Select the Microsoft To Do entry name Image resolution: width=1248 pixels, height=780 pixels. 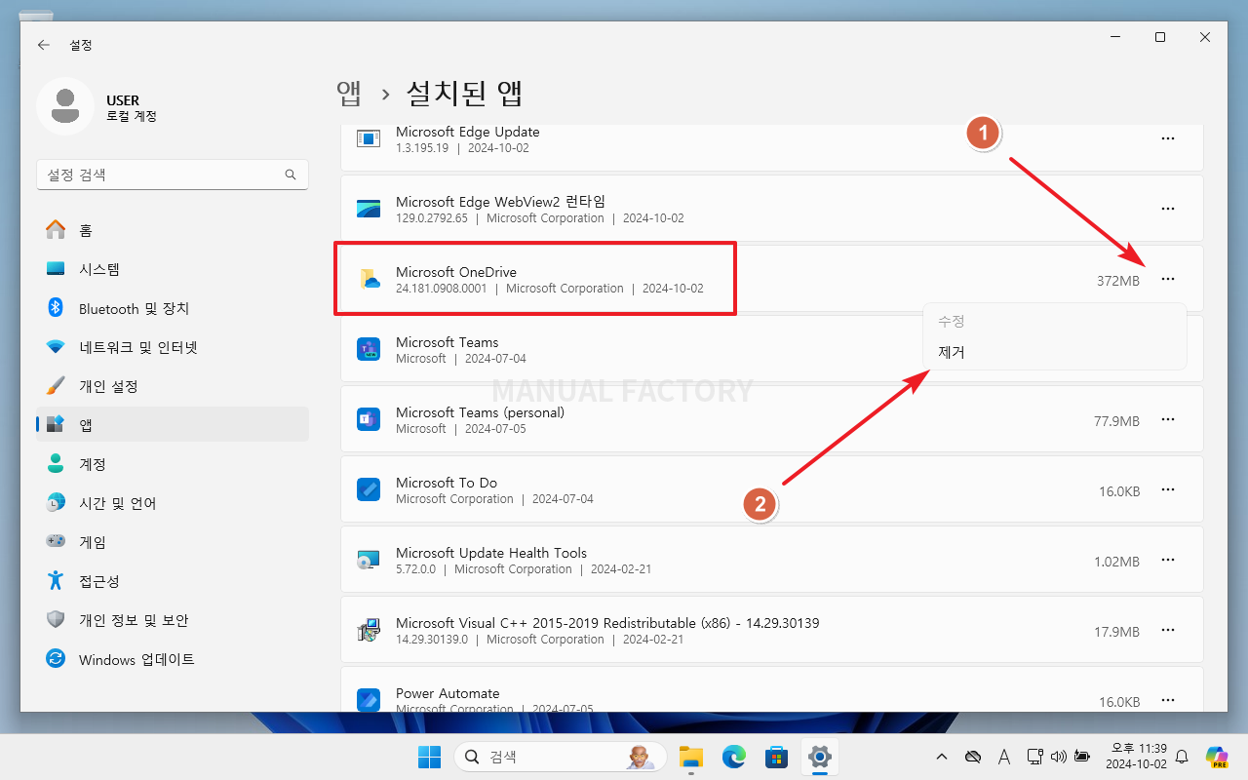pyautogui.click(x=447, y=483)
